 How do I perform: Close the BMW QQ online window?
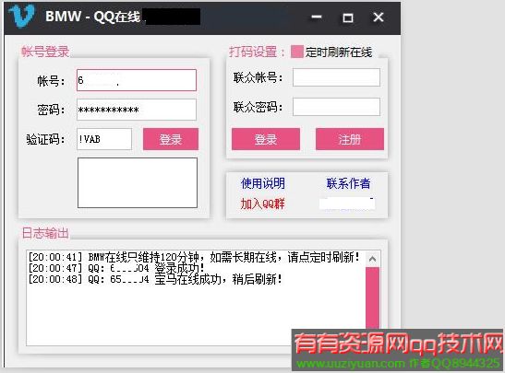click(x=379, y=17)
